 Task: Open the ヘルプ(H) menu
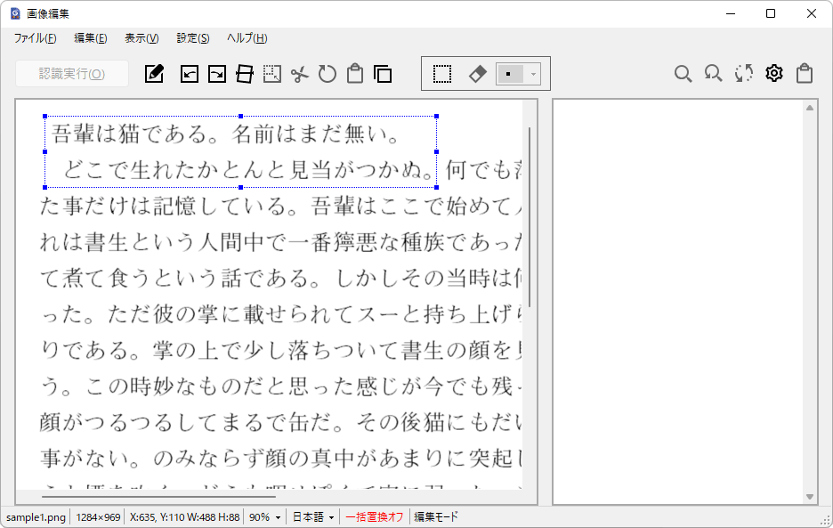pos(247,38)
